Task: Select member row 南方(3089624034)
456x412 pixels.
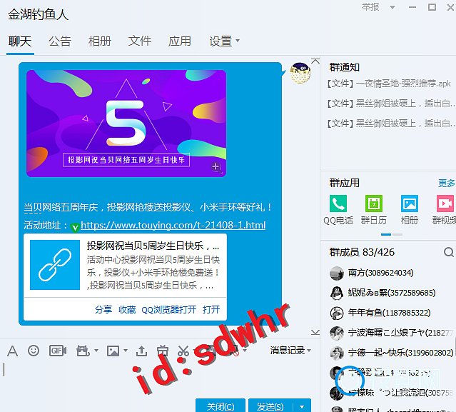Action: (x=388, y=273)
